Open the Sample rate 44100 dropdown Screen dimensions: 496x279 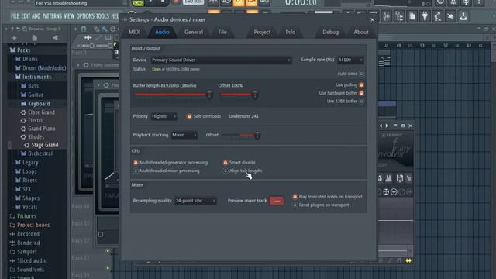point(350,60)
